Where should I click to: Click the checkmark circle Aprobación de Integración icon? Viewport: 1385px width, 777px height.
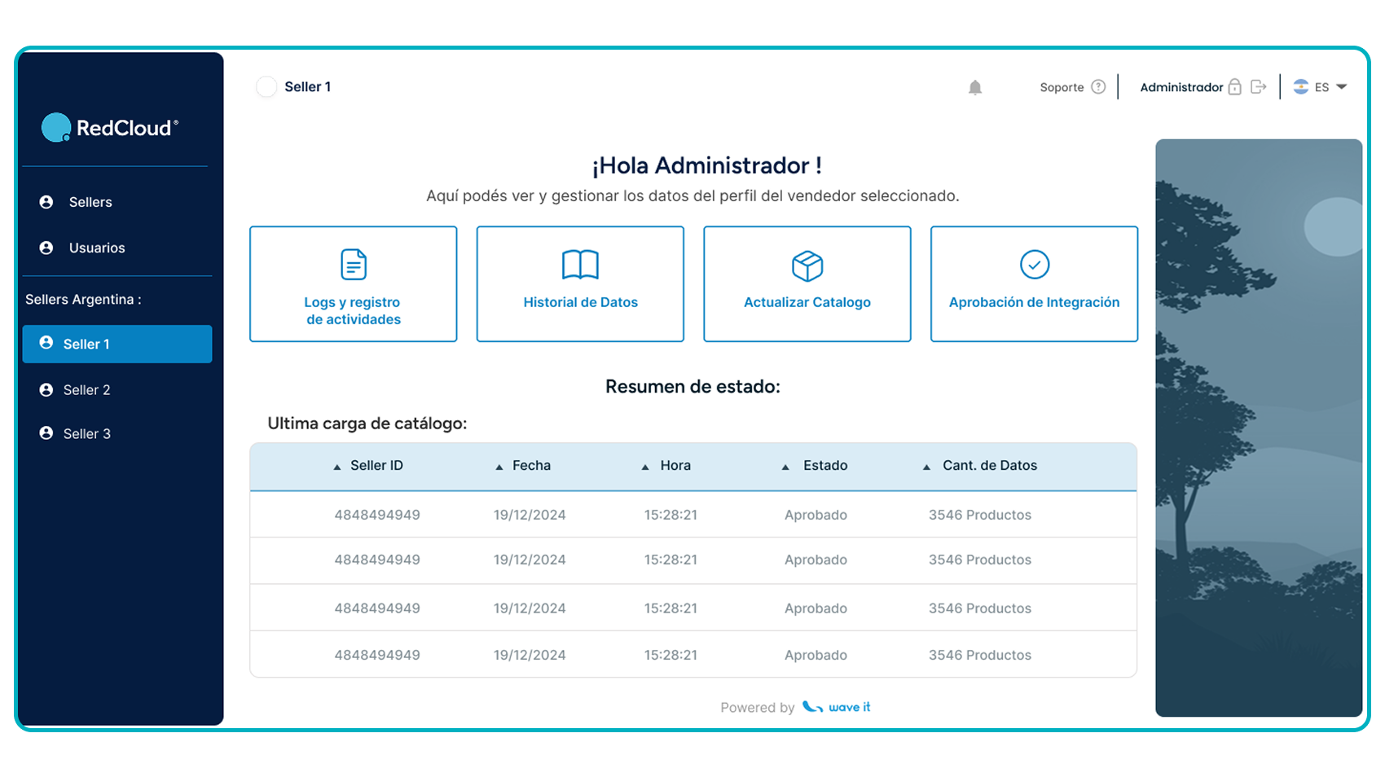click(1035, 265)
